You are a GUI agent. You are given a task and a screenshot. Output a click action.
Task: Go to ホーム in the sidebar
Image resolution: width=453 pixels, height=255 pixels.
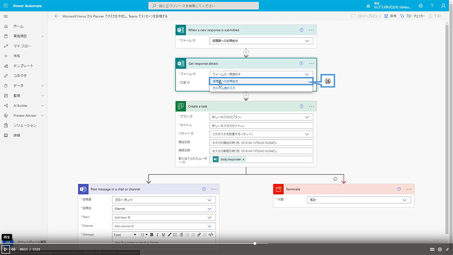click(x=18, y=26)
